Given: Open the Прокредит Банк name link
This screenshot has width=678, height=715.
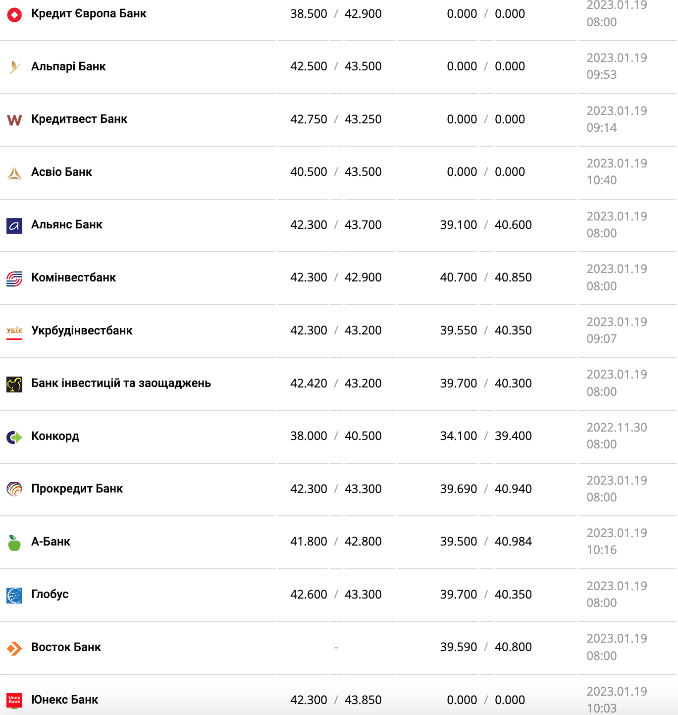Looking at the screenshot, I should click(x=77, y=489).
